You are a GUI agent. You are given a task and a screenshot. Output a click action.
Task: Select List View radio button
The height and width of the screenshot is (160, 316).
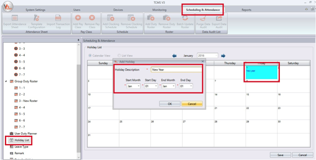[x=119, y=56]
